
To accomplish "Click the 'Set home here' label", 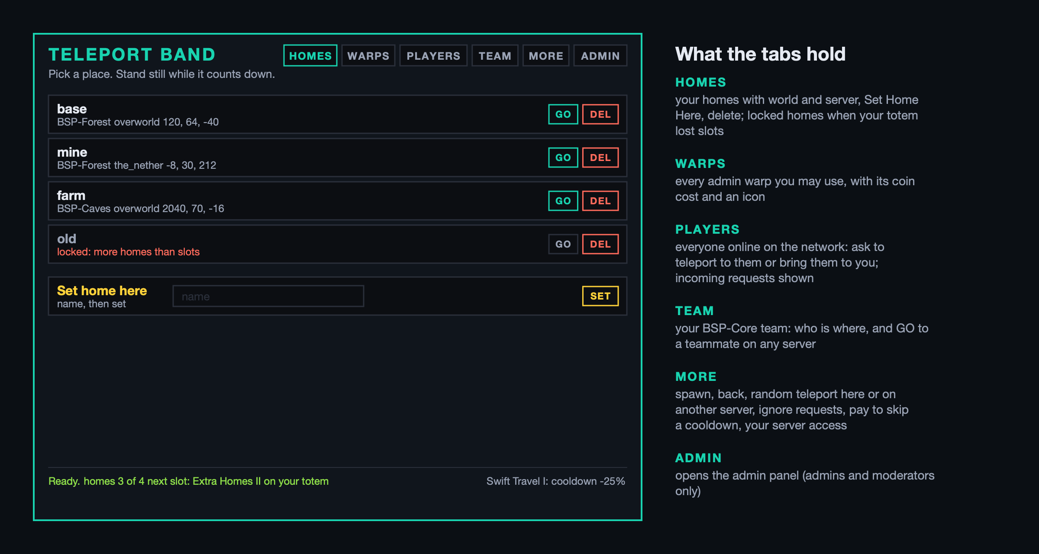I will pyautogui.click(x=102, y=290).
